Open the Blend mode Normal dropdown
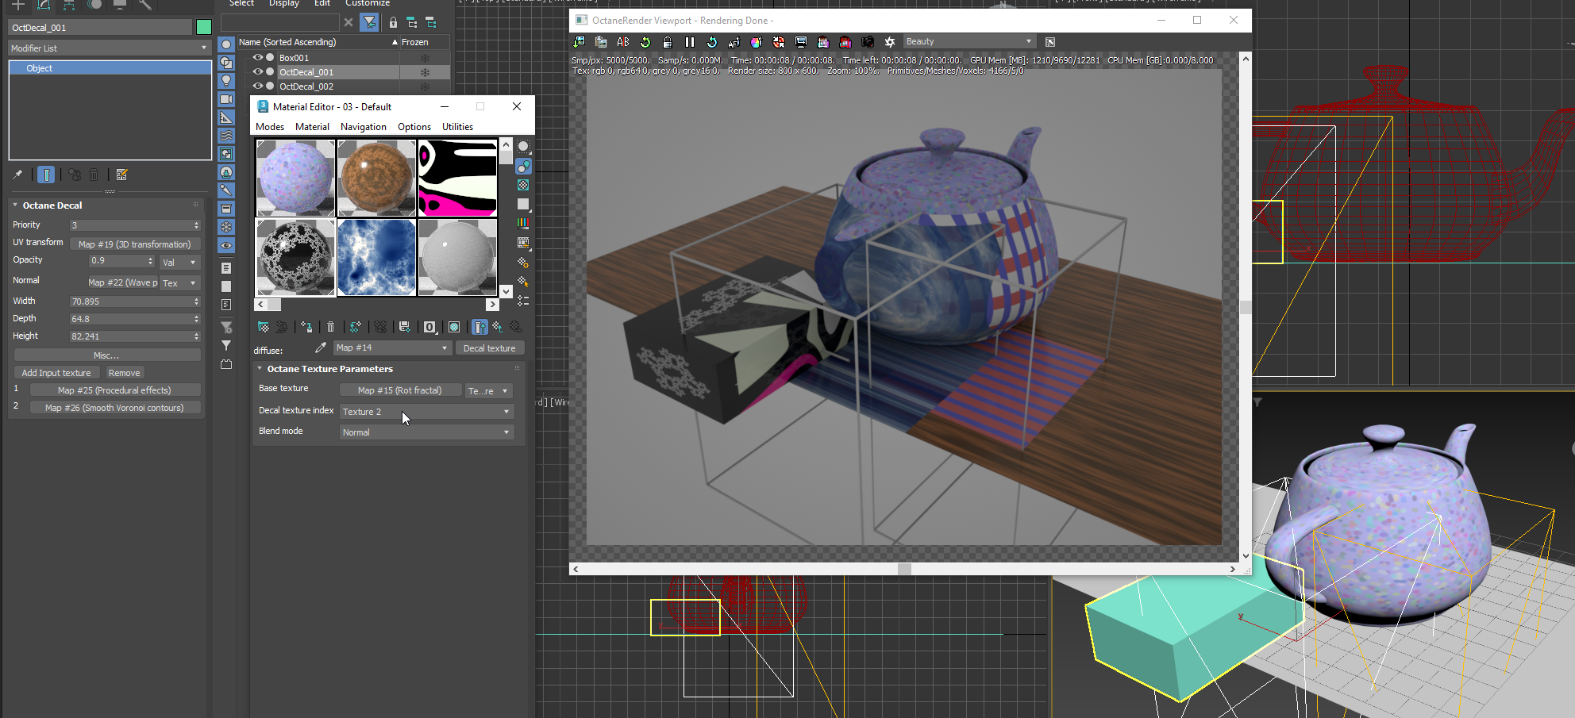1575x718 pixels. (426, 432)
